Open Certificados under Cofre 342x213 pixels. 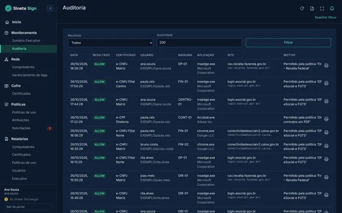pyautogui.click(x=21, y=94)
